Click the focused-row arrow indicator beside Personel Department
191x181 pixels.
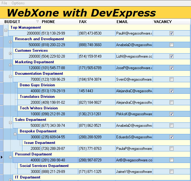[x=2, y=157]
